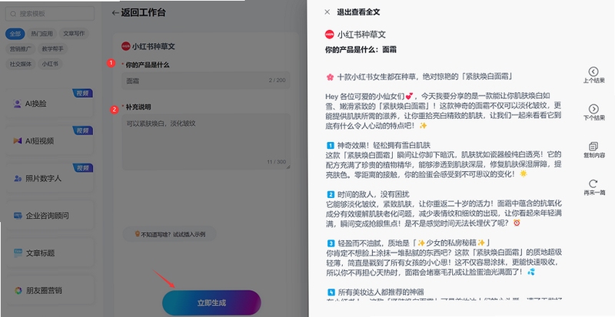Click 不知道写啥？试试插入示例 button
615x317 pixels.
click(x=169, y=234)
